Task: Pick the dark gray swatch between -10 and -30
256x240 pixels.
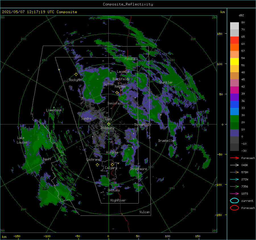Action: (x=234, y=147)
